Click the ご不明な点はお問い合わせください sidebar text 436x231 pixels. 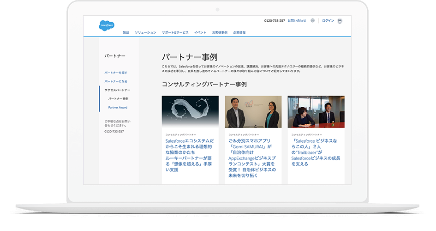(117, 123)
